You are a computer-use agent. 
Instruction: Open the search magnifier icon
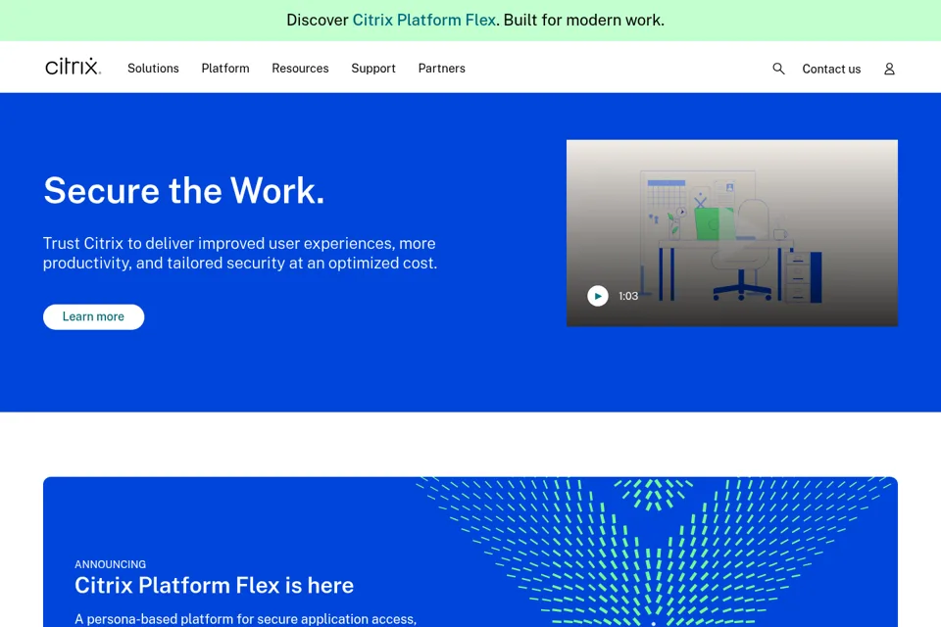click(x=778, y=69)
